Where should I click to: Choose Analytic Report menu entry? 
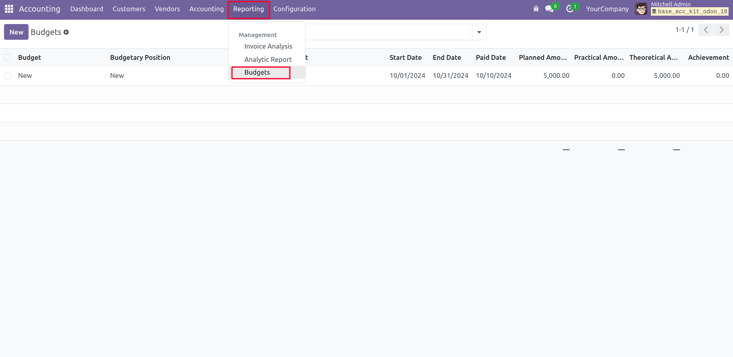(x=268, y=59)
